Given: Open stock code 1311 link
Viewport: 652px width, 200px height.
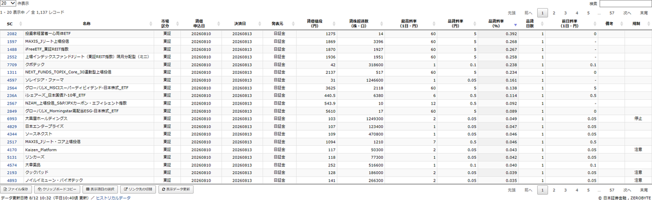Looking at the screenshot, I should (12, 72).
